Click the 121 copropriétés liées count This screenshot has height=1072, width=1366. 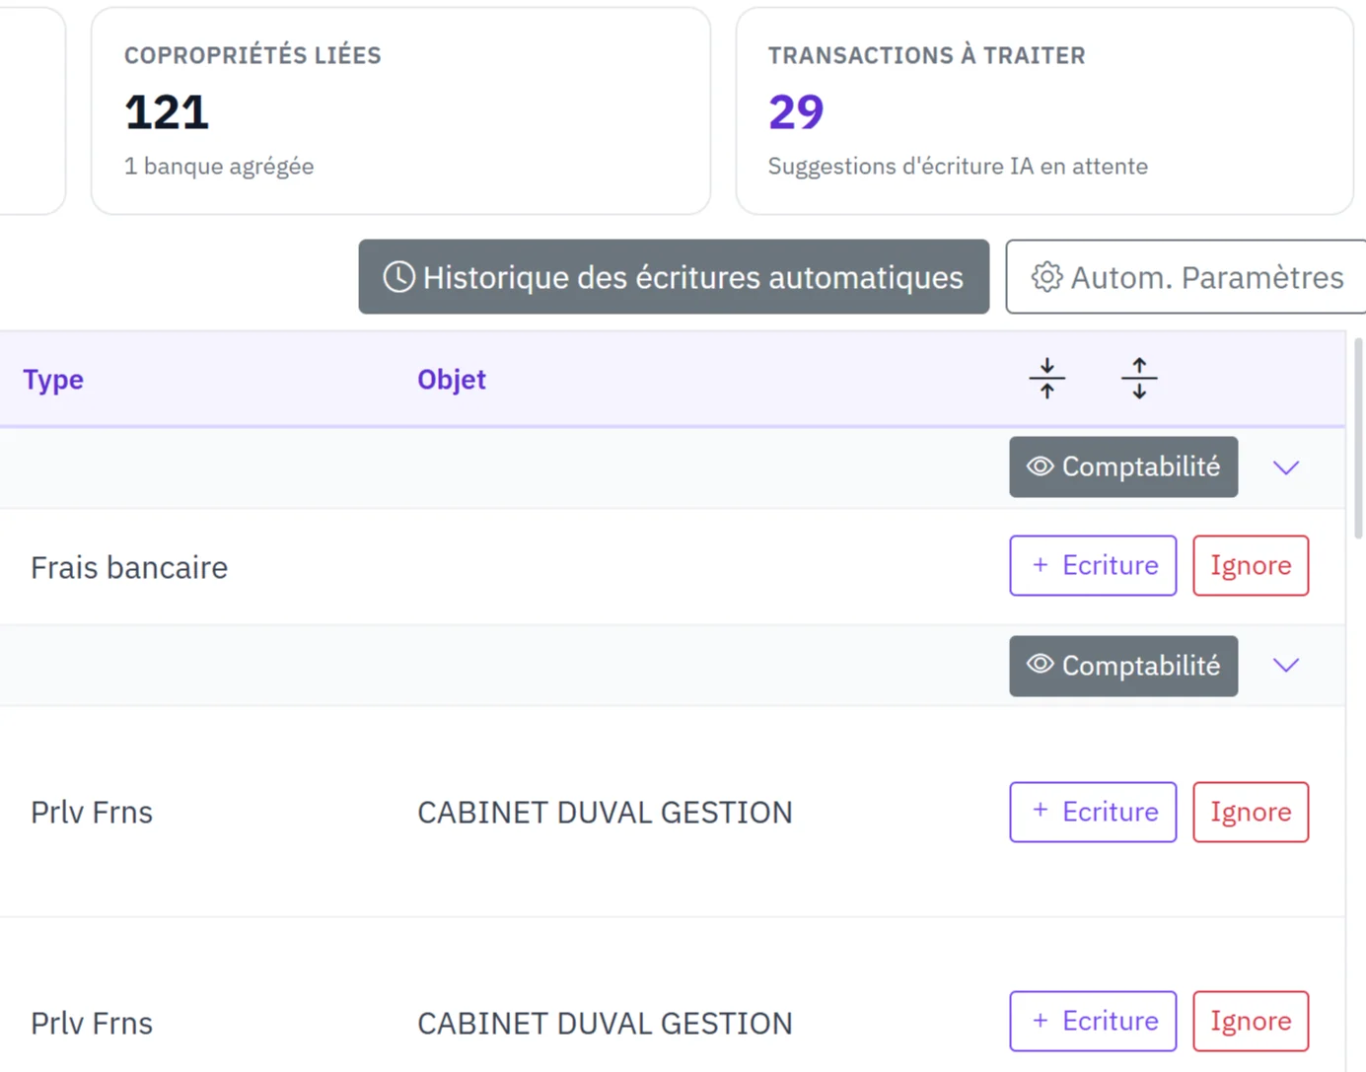167,111
